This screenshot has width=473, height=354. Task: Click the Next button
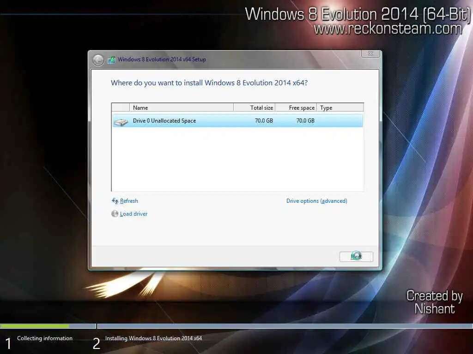[356, 256]
